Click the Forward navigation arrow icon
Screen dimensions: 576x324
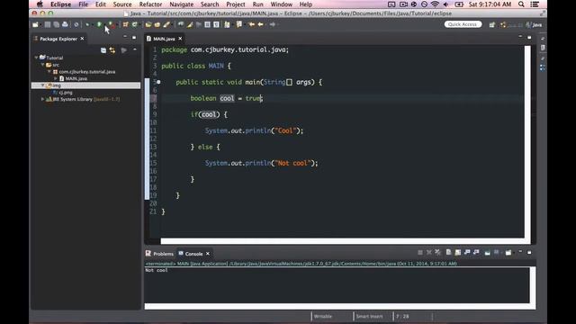coord(272,24)
